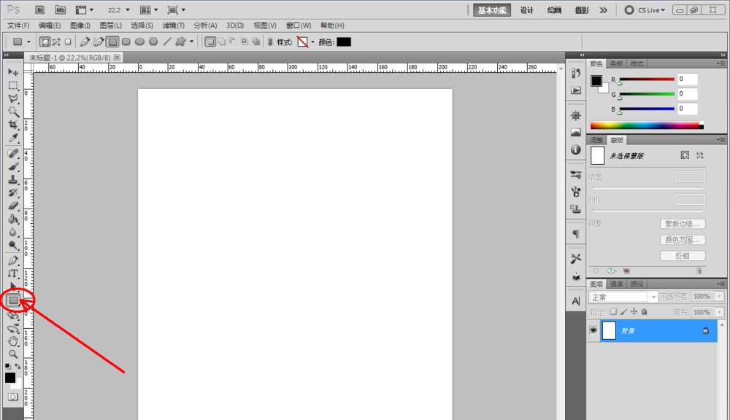Screen dimensions: 730x420
Task: Select the Brush tool
Action: tap(13, 166)
